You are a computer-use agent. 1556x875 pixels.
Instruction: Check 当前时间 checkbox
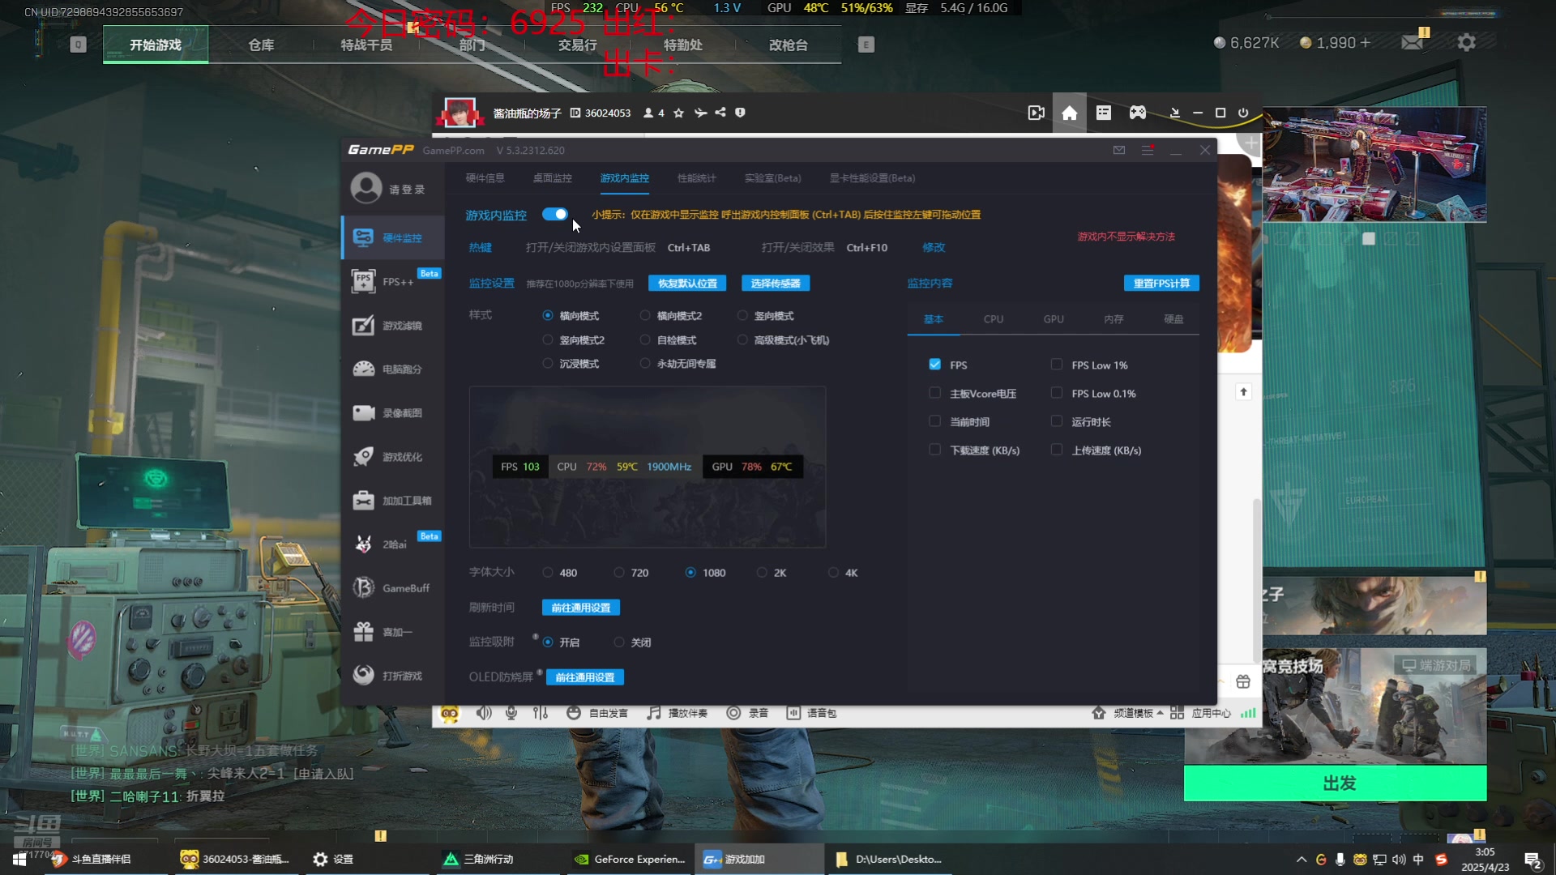[x=934, y=421]
